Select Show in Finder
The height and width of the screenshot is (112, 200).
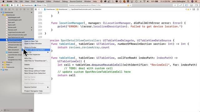(x=36, y=47)
